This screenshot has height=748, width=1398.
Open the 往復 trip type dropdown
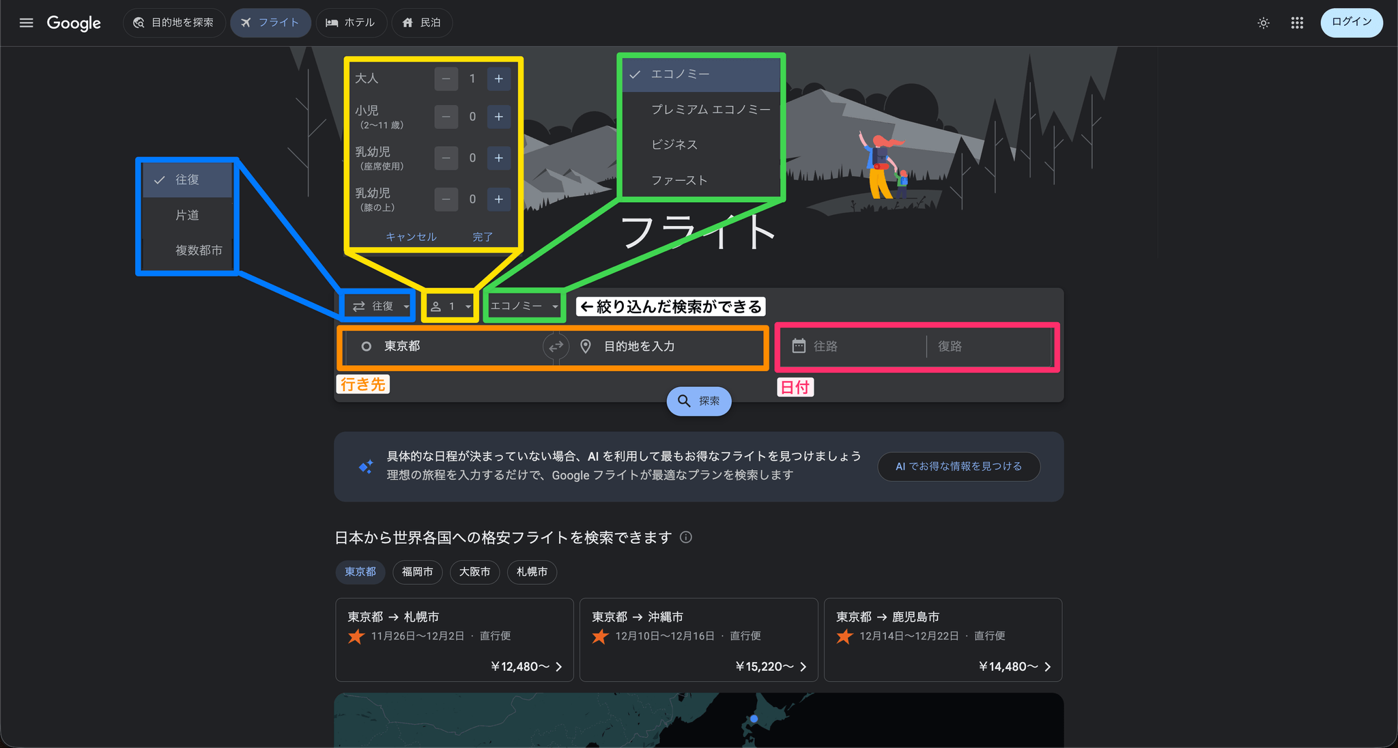tap(381, 306)
